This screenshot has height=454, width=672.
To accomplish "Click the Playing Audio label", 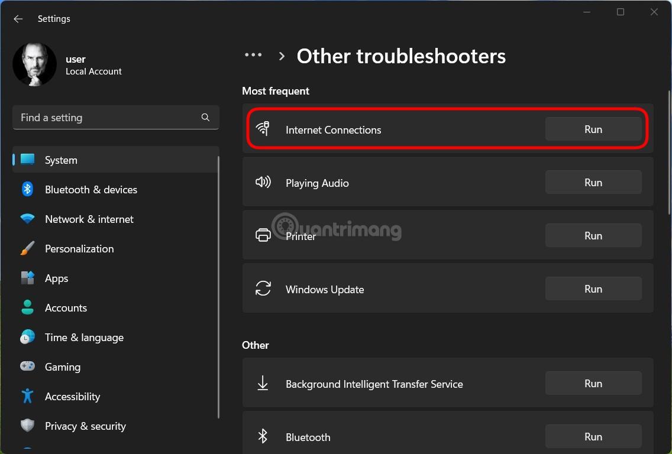I will tap(317, 183).
